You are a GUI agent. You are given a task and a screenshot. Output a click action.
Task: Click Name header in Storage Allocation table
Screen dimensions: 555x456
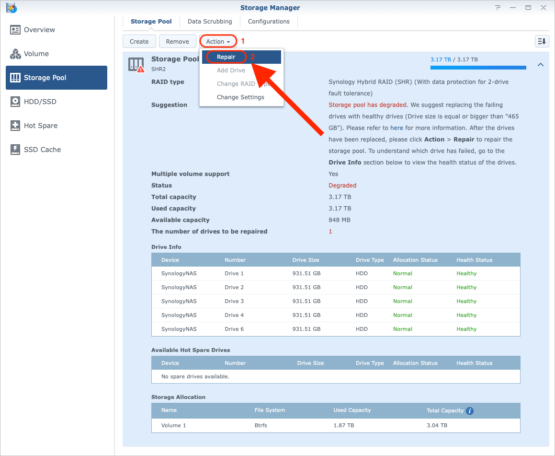pyautogui.click(x=169, y=410)
